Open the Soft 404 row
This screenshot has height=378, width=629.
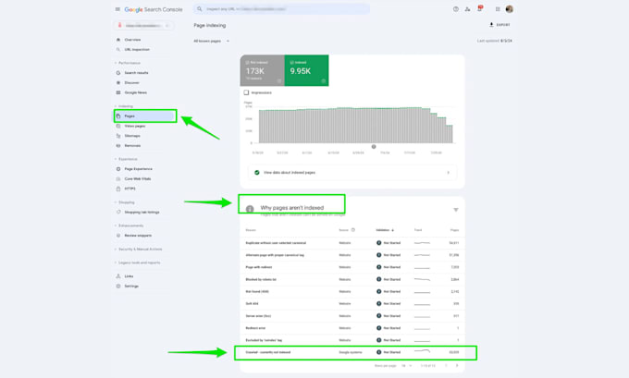352,304
